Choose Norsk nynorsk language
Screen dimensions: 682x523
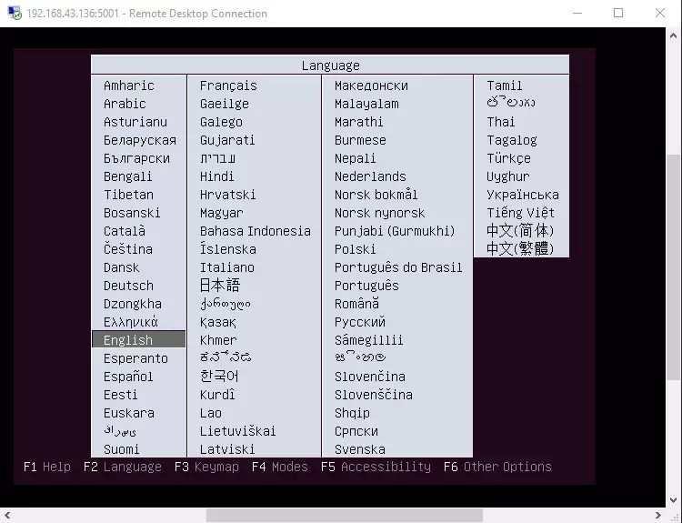tap(379, 213)
